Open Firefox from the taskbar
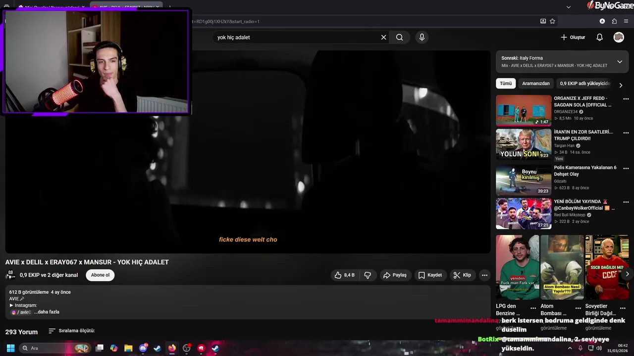The width and height of the screenshot is (634, 356). coord(172,348)
